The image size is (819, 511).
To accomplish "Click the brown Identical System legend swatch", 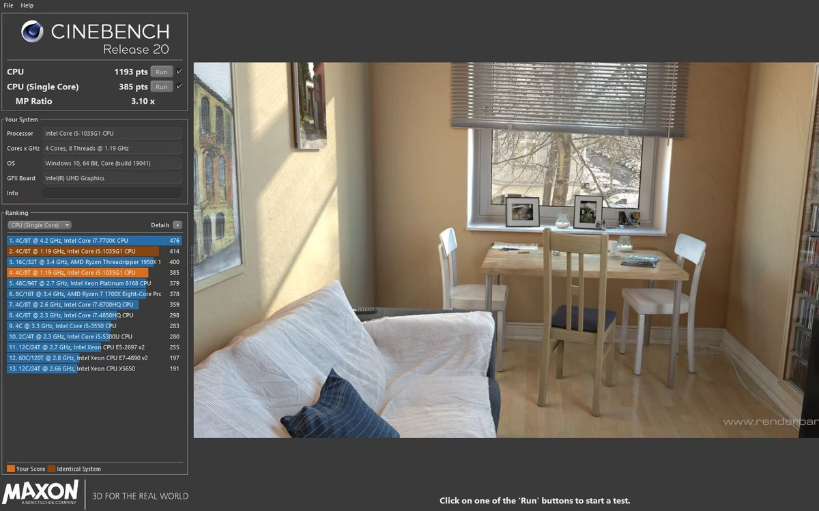I will (52, 469).
